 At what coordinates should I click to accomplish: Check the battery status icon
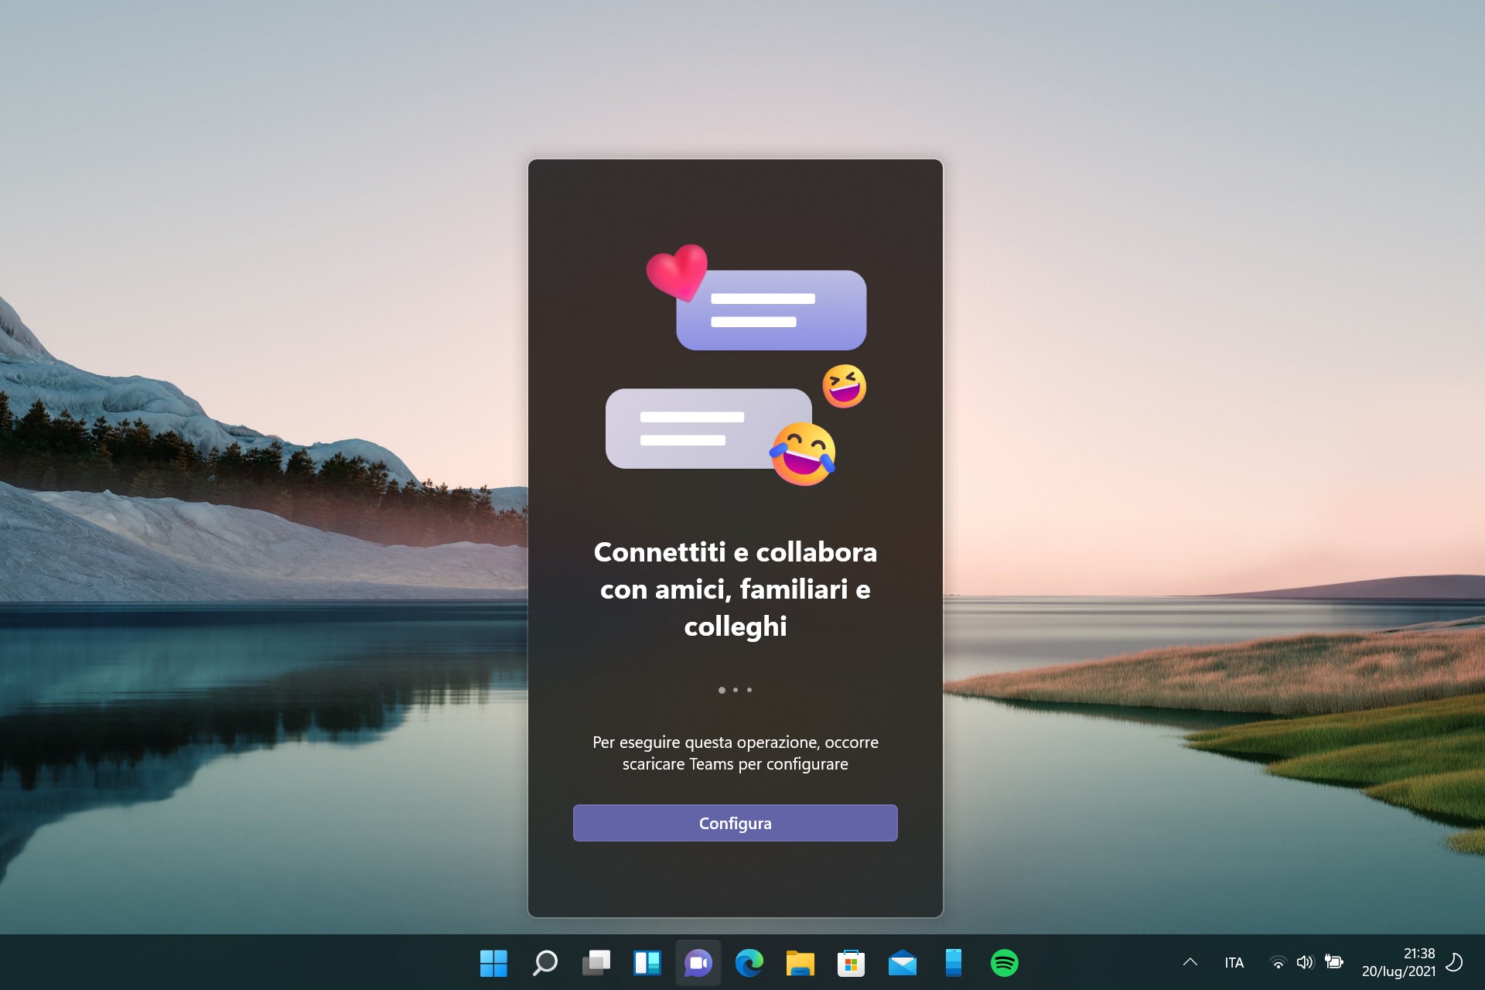(1333, 962)
